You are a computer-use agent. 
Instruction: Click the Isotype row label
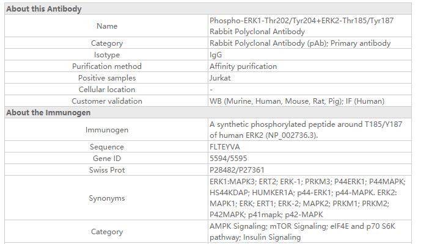[107, 55]
